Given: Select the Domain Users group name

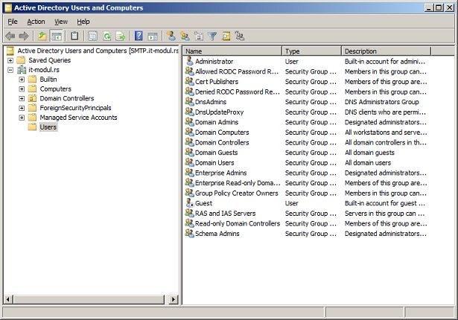Looking at the screenshot, I should click(214, 163).
